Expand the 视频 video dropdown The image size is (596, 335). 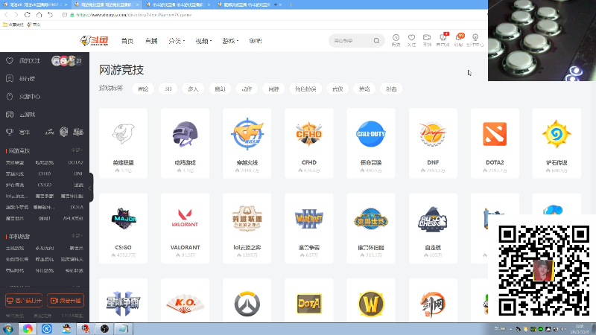coord(203,41)
